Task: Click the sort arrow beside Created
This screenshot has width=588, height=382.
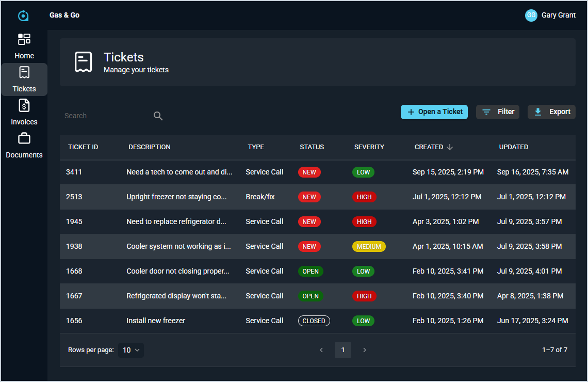Action: [x=450, y=147]
